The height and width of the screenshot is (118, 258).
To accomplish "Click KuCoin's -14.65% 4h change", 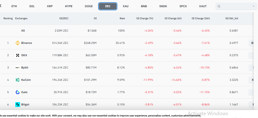I will point(176,80).
